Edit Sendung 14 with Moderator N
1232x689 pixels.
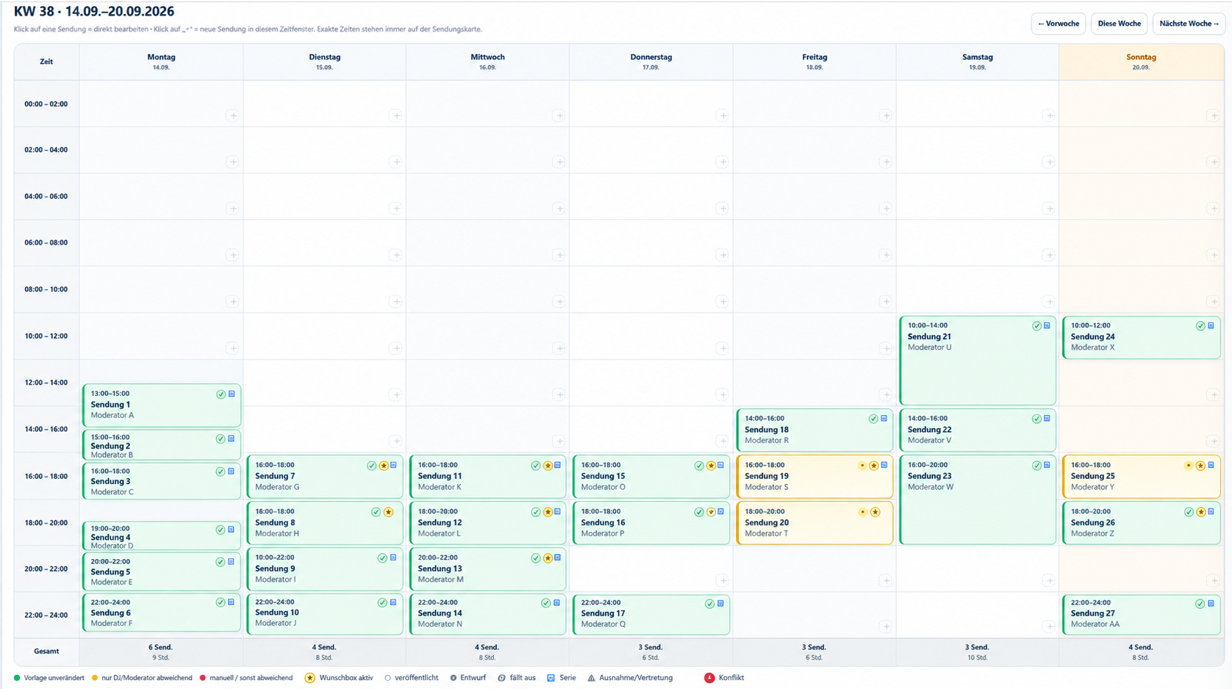487,613
